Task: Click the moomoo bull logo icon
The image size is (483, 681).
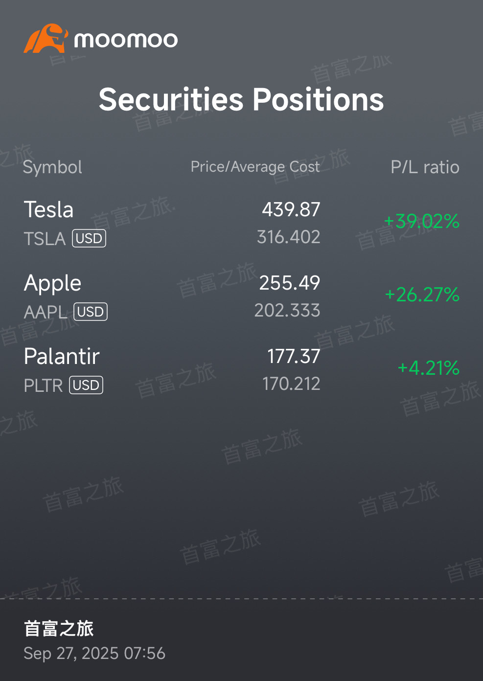Action: pyautogui.click(x=46, y=39)
